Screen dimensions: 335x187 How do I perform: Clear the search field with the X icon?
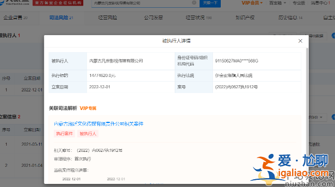coord(194,3)
